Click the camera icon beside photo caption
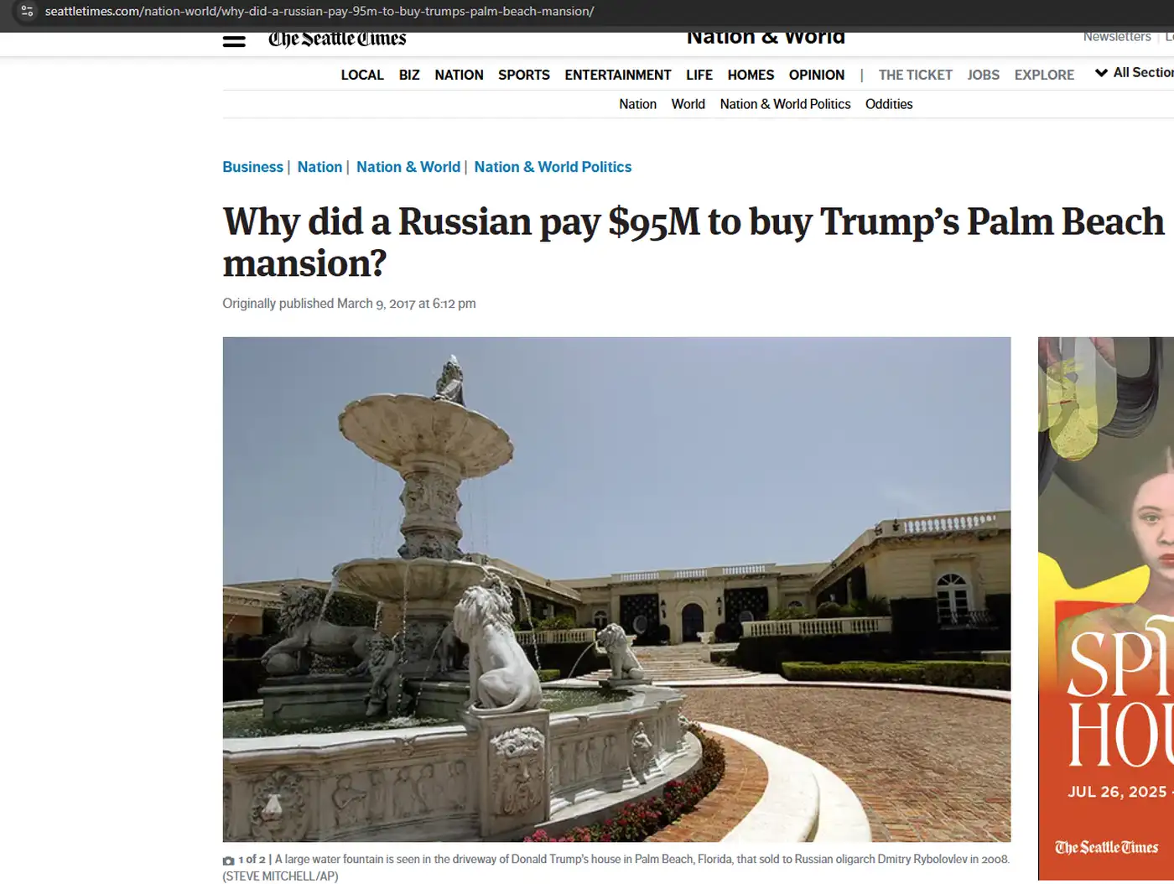This screenshot has width=1174, height=884. point(228,861)
